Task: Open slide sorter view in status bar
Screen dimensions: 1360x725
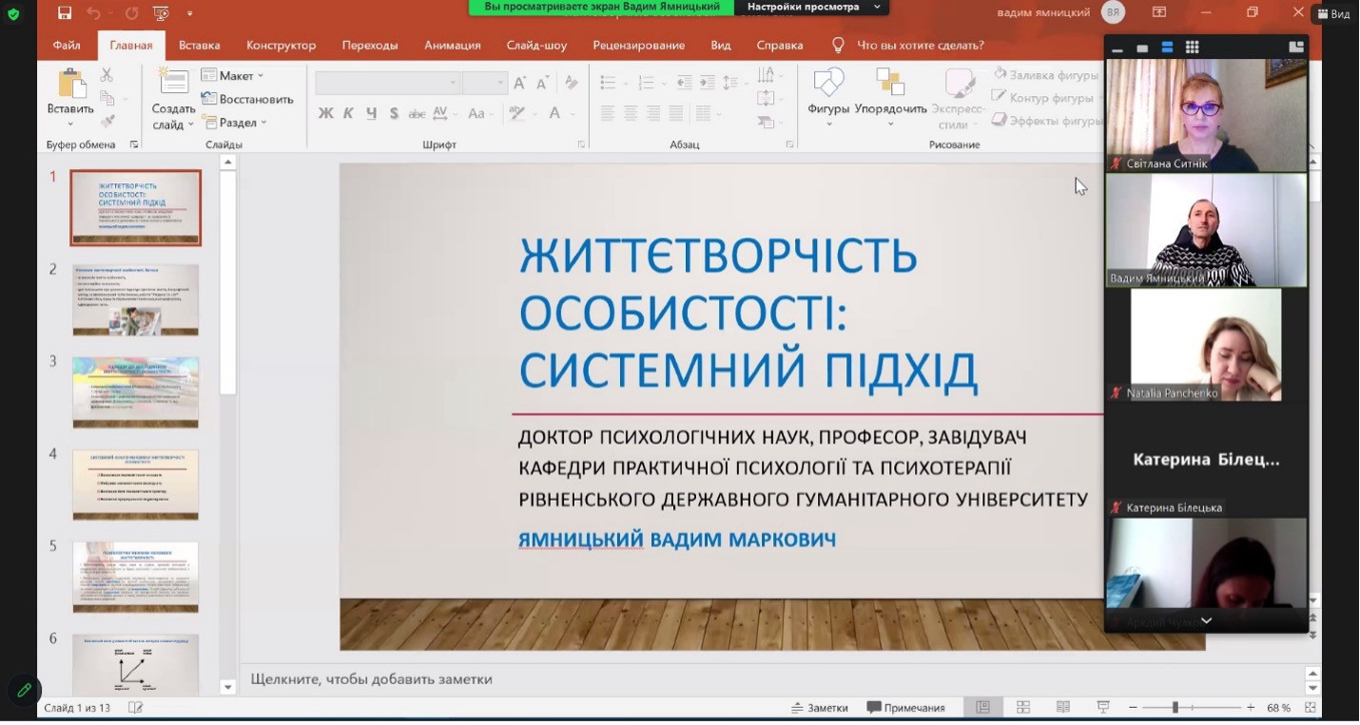Action: tap(1023, 708)
